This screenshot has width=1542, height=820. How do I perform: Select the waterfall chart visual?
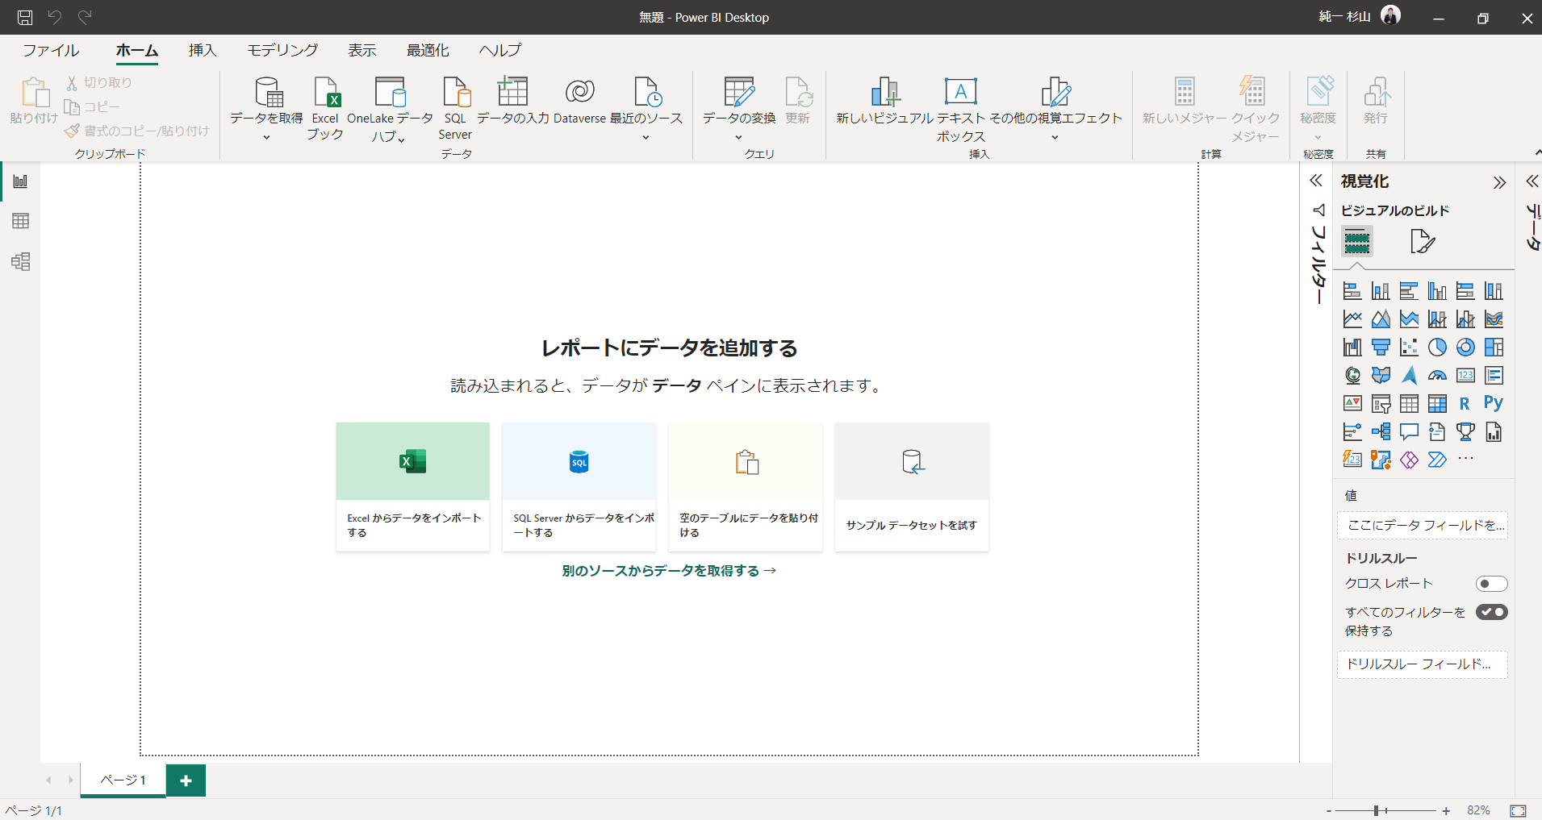(x=1352, y=348)
